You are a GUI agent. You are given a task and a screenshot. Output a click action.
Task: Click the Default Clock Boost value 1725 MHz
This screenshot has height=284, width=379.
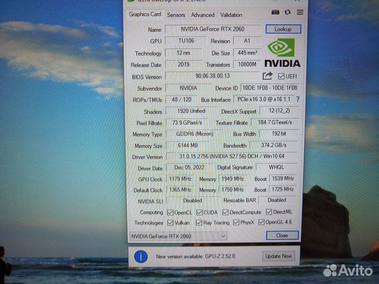coord(283,189)
